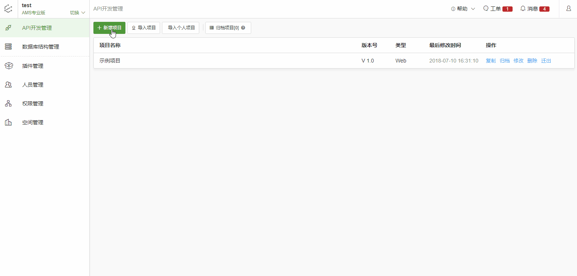Open 数据库结构管理 menu item

click(x=44, y=47)
